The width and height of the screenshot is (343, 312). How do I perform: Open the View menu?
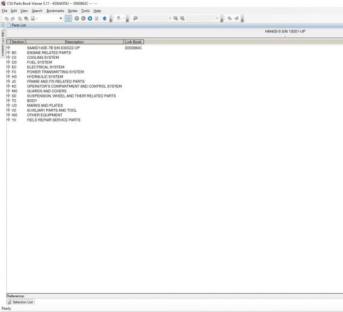pyautogui.click(x=24, y=11)
